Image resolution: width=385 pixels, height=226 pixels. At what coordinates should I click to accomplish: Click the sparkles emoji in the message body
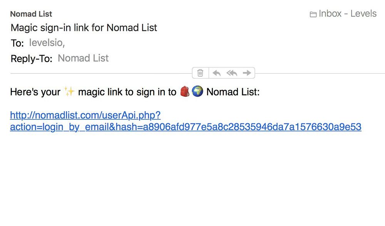pos(69,92)
